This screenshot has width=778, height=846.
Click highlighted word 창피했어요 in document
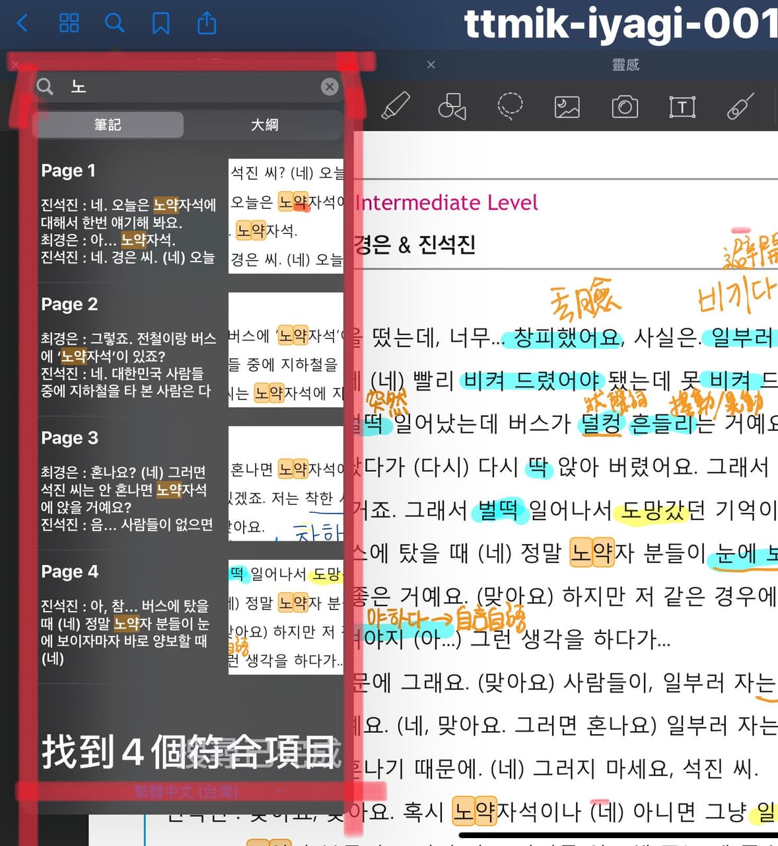(x=567, y=338)
